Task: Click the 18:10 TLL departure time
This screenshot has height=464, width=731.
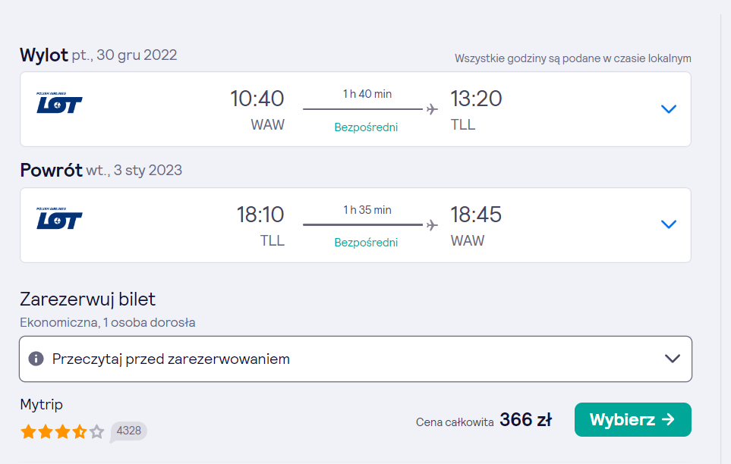Action: click(x=260, y=215)
